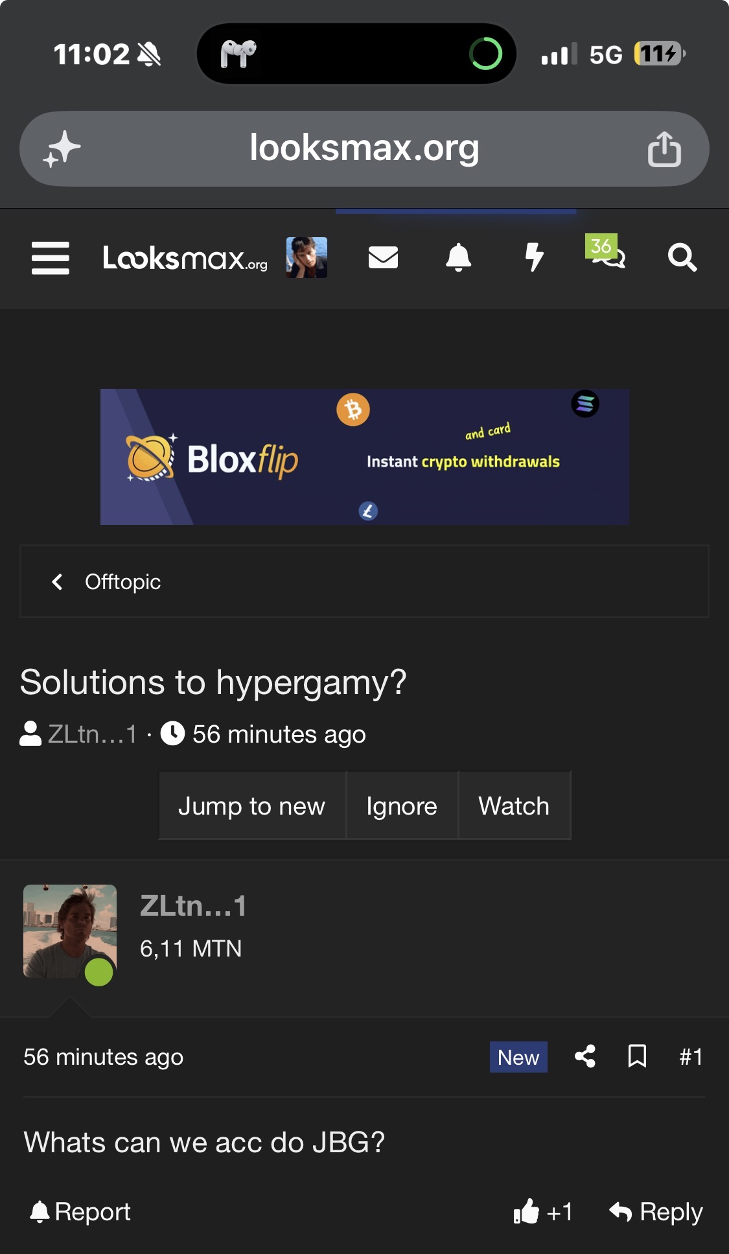Tap Jump to new button
The width and height of the screenshot is (729, 1254).
pos(251,806)
